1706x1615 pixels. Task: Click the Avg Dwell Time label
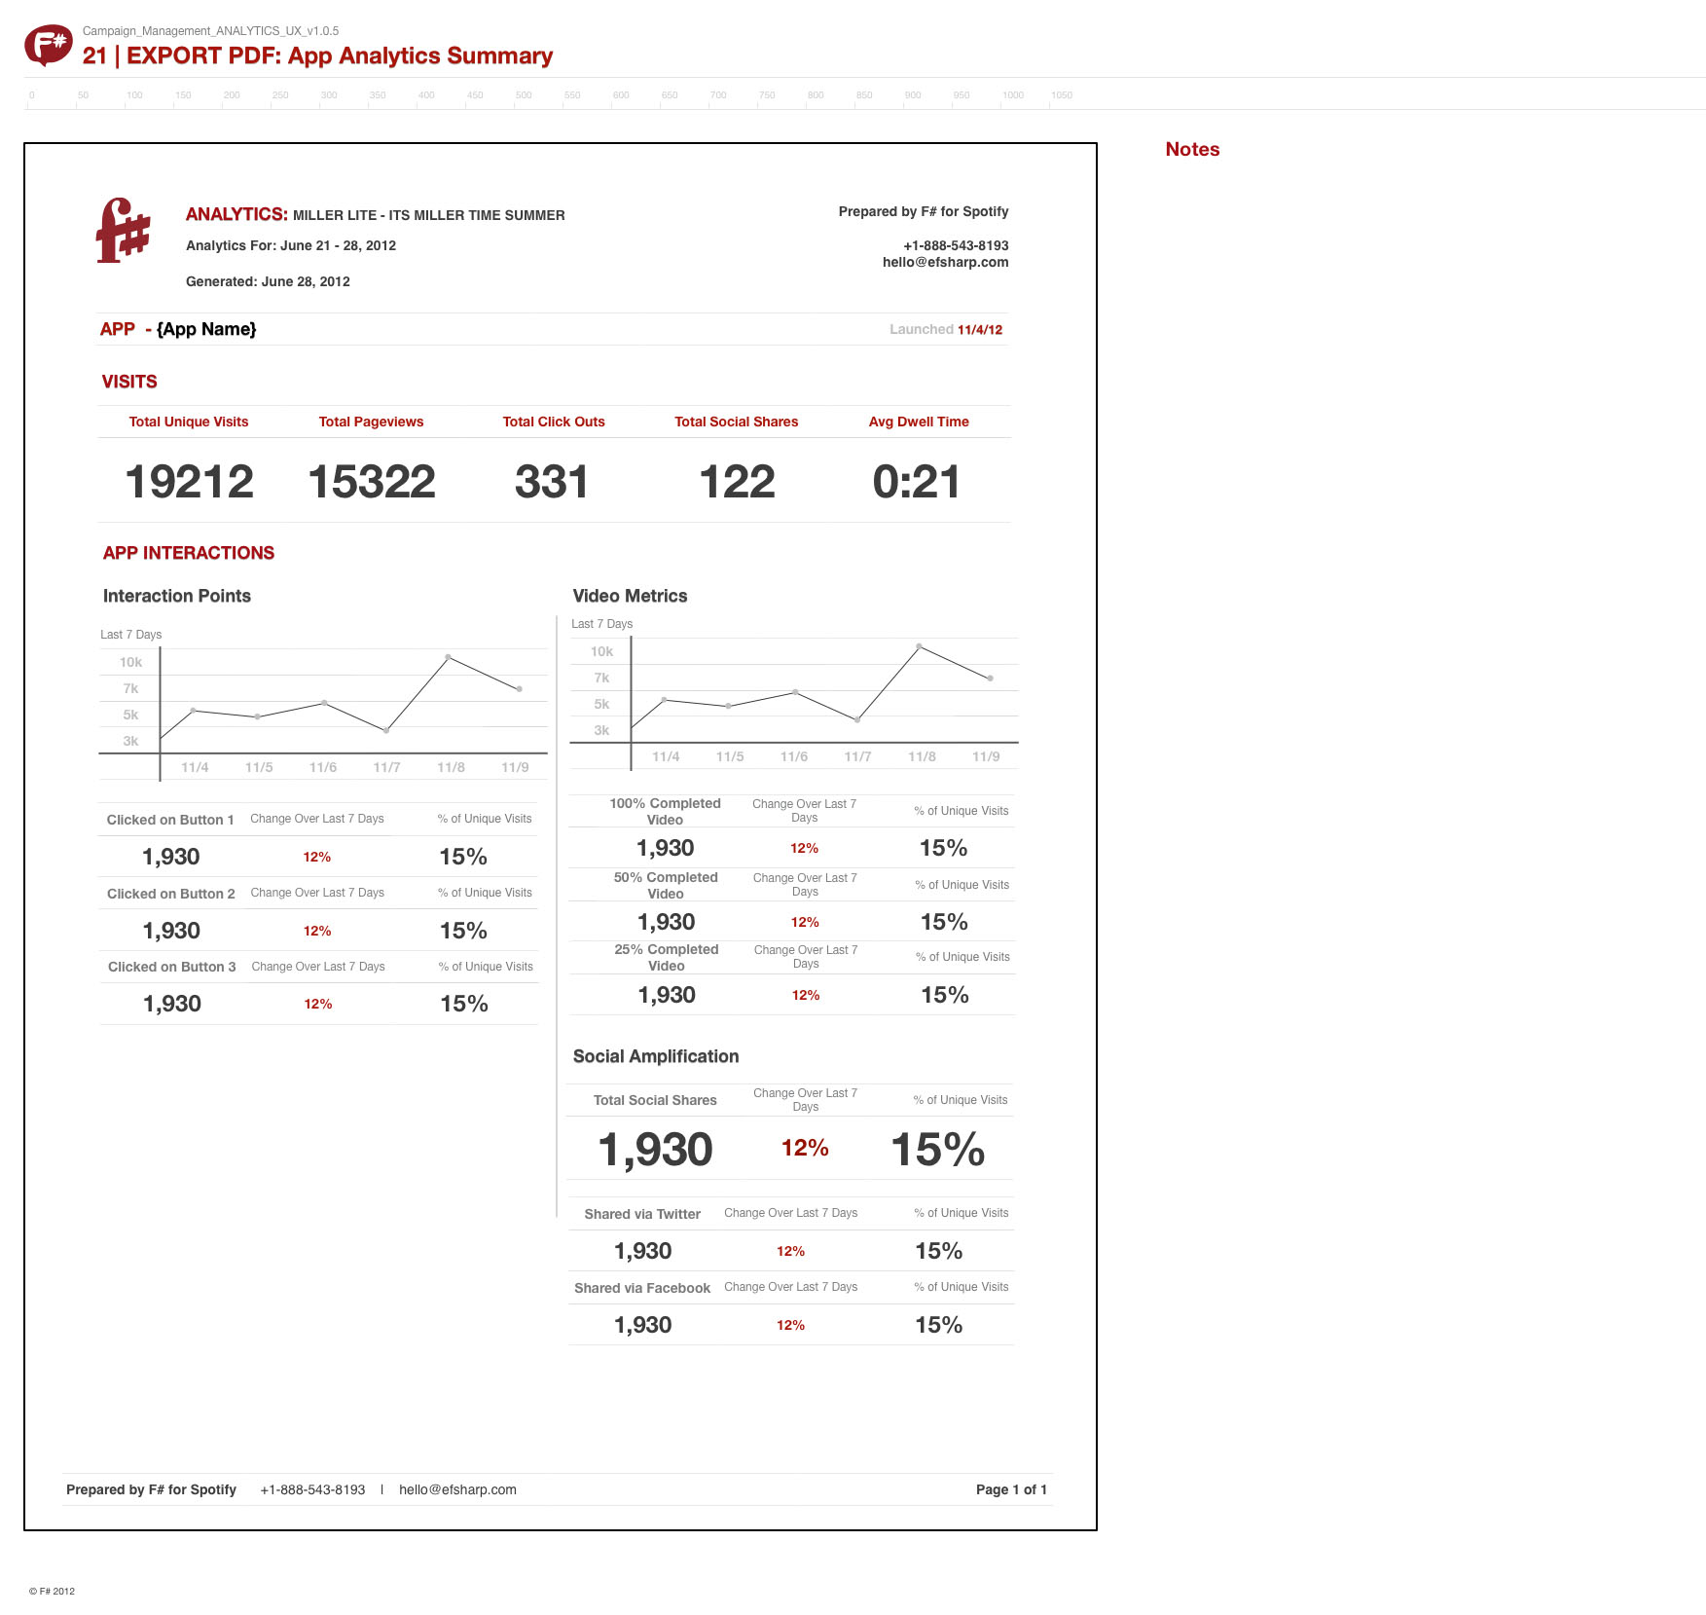click(x=919, y=422)
